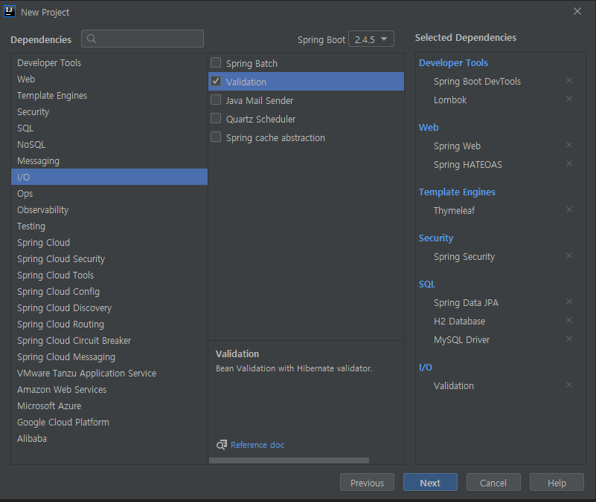Select Google Cloud Platform category
Image resolution: width=596 pixels, height=502 pixels.
point(109,422)
